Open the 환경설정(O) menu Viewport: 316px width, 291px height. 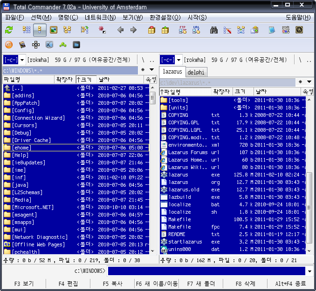[165, 18]
